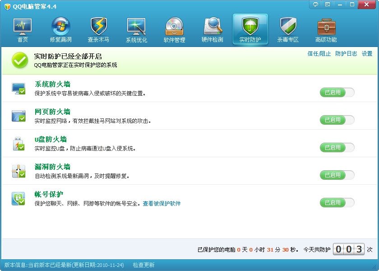Turn off 漏洞防火墙 已启用 switch
Screen dimensions: 379x271
(337, 175)
